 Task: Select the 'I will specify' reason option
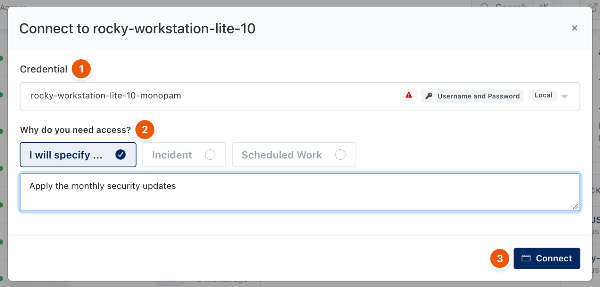click(78, 155)
